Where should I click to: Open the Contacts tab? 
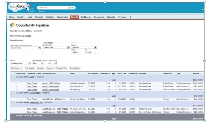click(x=50, y=17)
